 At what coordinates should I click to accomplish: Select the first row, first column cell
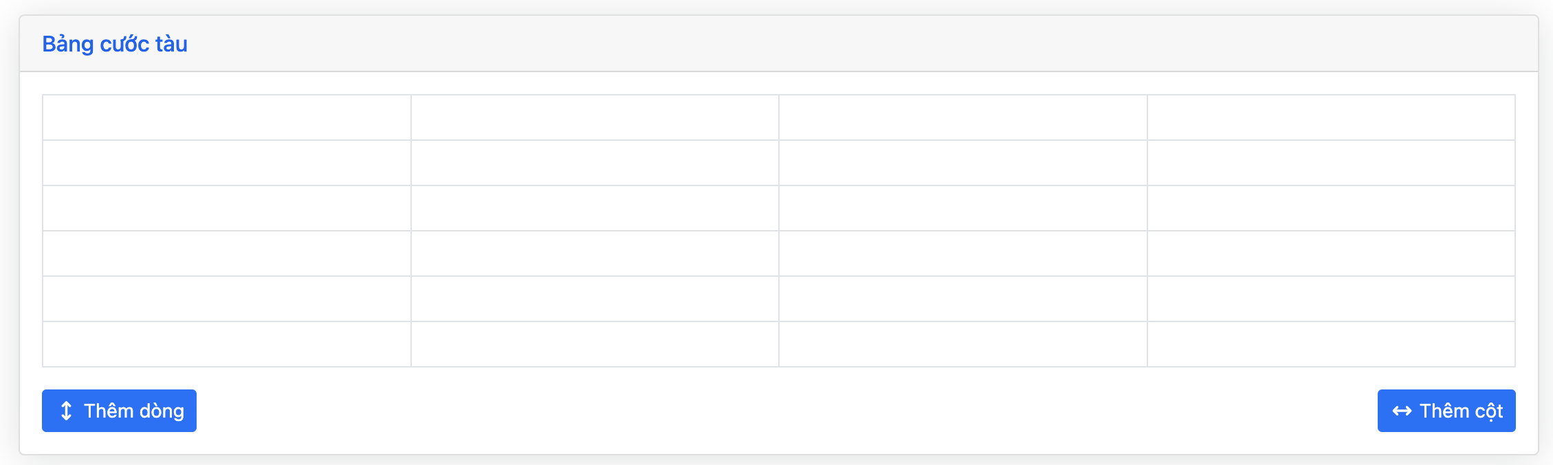coord(227,117)
